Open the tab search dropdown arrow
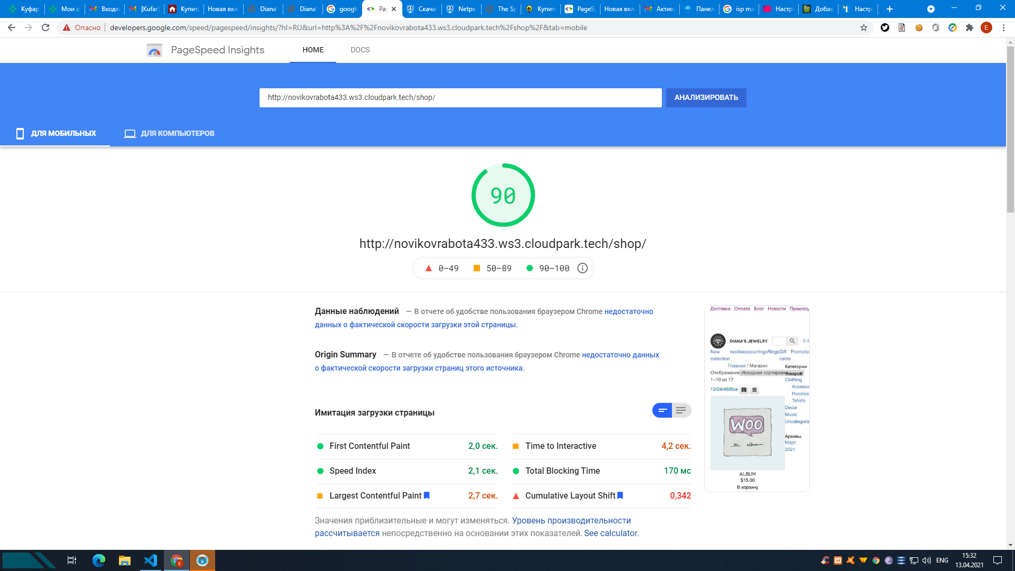Viewport: 1015px width, 571px height. tap(931, 9)
